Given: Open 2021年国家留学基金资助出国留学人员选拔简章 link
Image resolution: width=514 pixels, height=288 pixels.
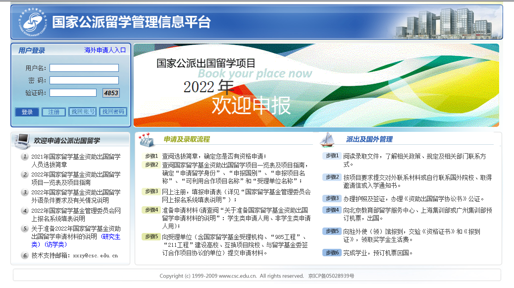Looking at the screenshot, I should pos(76,161).
